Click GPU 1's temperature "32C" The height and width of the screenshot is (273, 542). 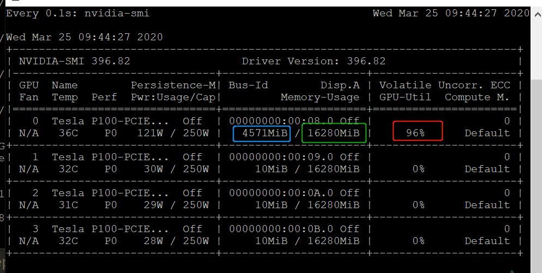click(x=68, y=169)
